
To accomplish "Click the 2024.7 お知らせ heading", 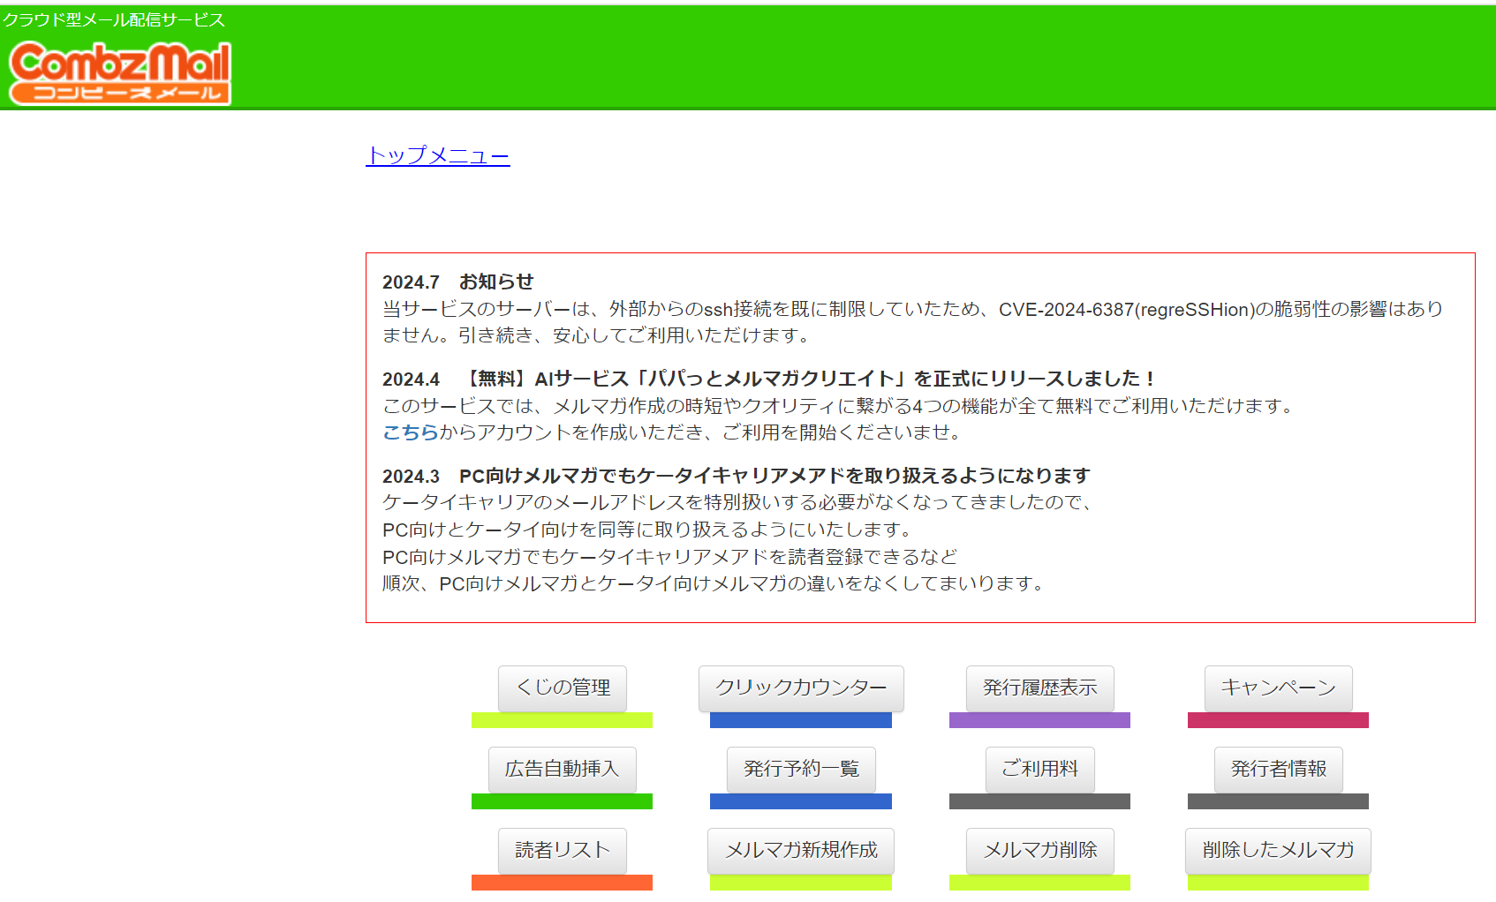I will click(x=457, y=282).
